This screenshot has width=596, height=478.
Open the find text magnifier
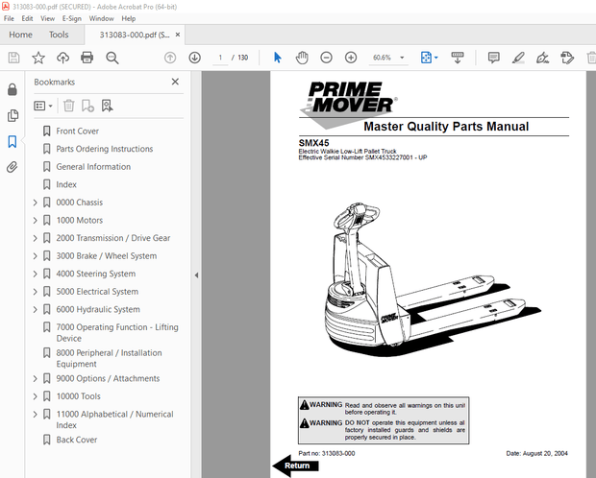click(x=112, y=58)
